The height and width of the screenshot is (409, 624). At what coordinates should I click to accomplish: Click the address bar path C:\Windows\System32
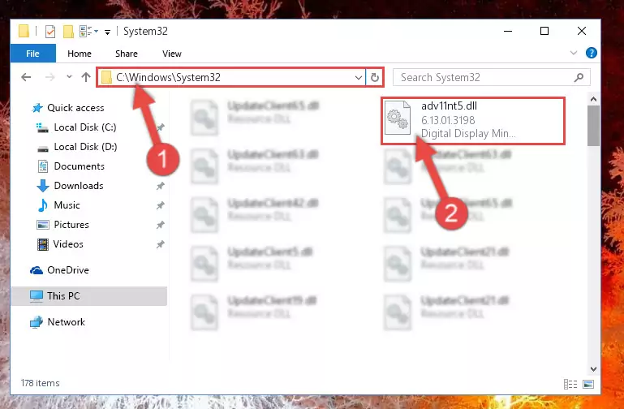point(168,77)
